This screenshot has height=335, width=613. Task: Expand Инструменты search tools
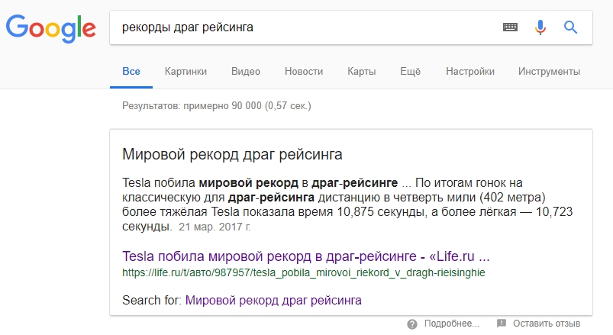click(550, 72)
